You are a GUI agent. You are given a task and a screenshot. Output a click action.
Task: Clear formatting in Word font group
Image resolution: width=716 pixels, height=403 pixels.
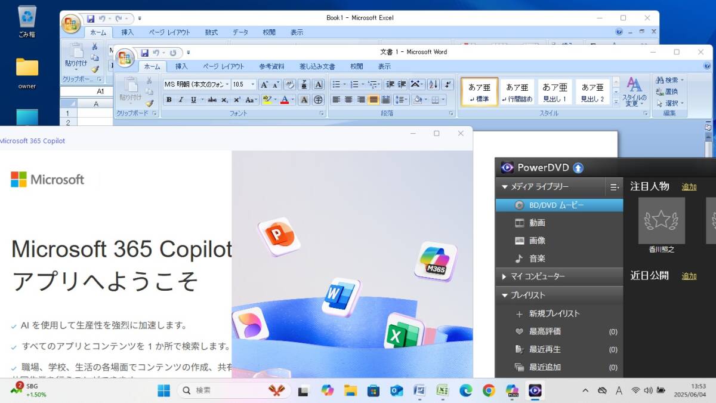click(x=289, y=85)
